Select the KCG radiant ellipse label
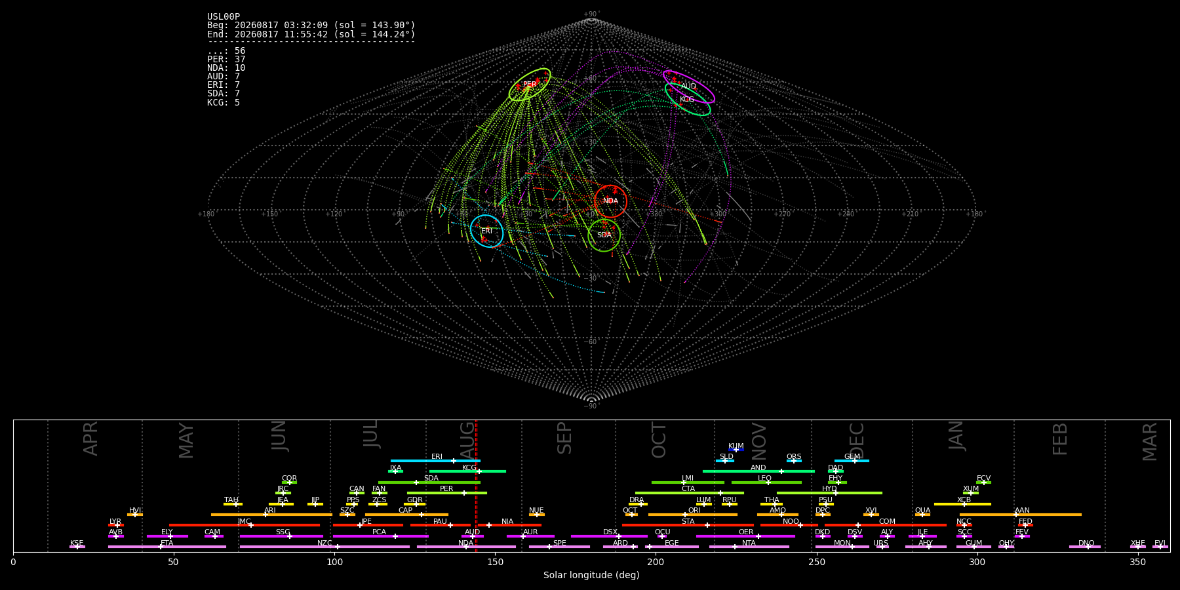Image resolution: width=1180 pixels, height=590 pixels. tap(686, 100)
